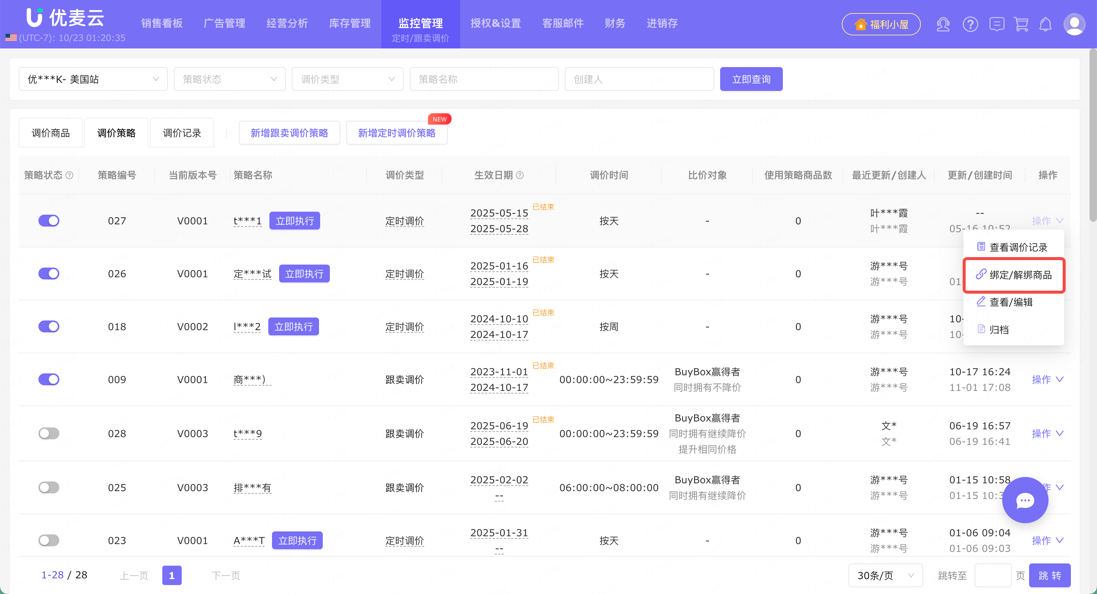Click the 策略状态 column help icon
Viewport: 1097px width, 594px height.
pyautogui.click(x=70, y=175)
